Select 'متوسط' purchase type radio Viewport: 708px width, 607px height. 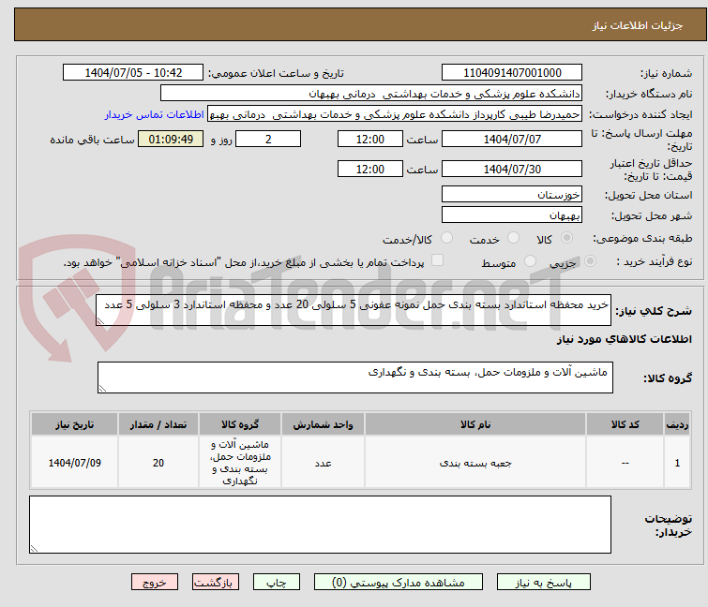(x=531, y=262)
